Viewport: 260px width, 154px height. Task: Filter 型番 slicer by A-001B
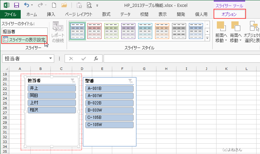click(x=109, y=89)
